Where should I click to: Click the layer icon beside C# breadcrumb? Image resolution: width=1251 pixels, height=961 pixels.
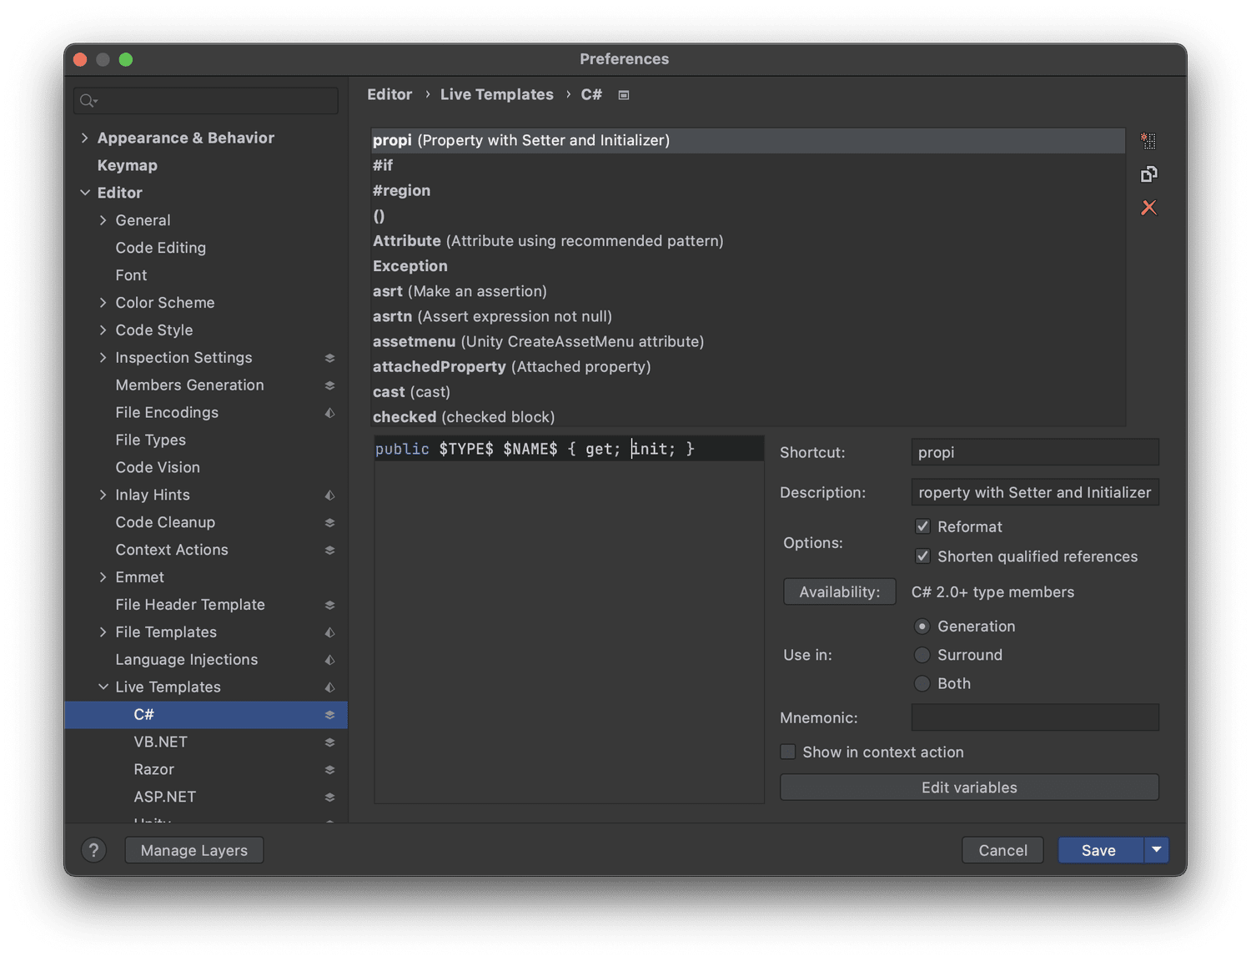(623, 95)
